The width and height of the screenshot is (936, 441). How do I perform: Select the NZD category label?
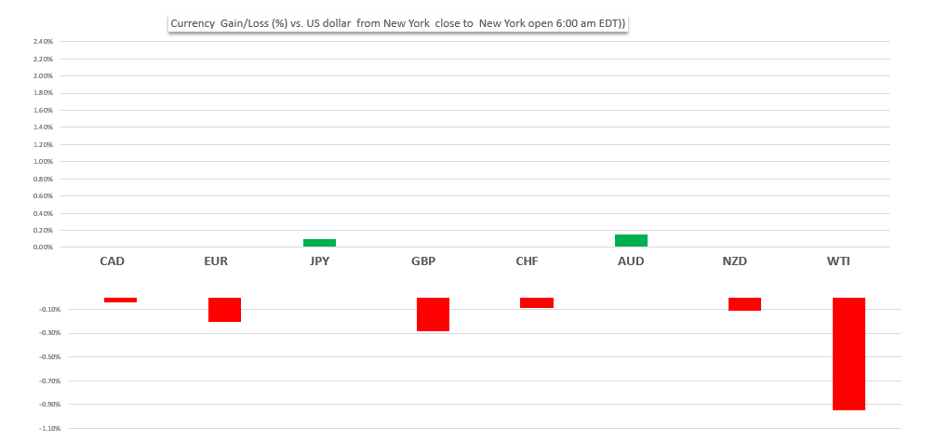pos(735,261)
